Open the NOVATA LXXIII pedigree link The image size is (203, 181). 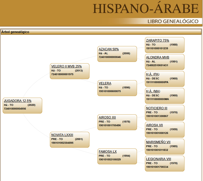(62, 135)
